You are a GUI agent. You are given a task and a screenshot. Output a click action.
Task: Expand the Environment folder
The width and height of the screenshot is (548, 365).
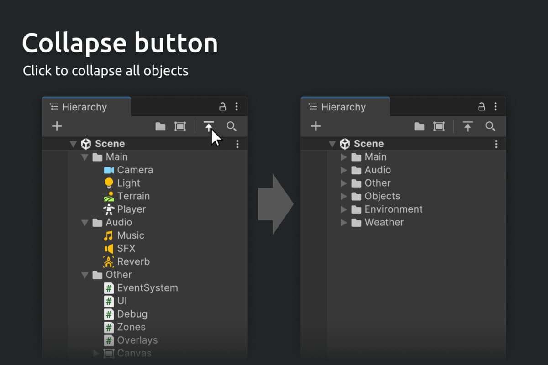[x=344, y=209]
